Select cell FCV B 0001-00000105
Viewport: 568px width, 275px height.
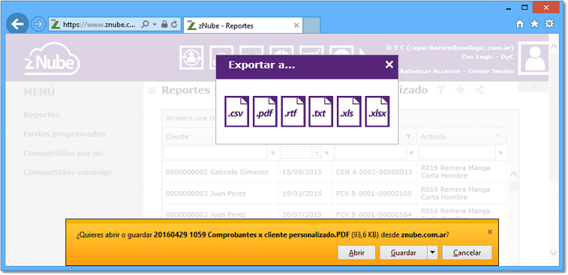374,193
